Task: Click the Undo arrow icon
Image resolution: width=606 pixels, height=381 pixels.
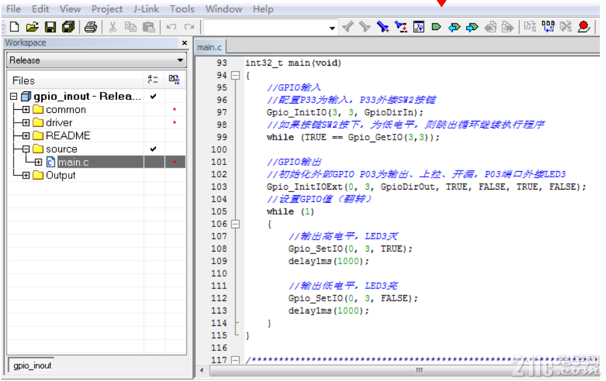Action: (x=171, y=26)
